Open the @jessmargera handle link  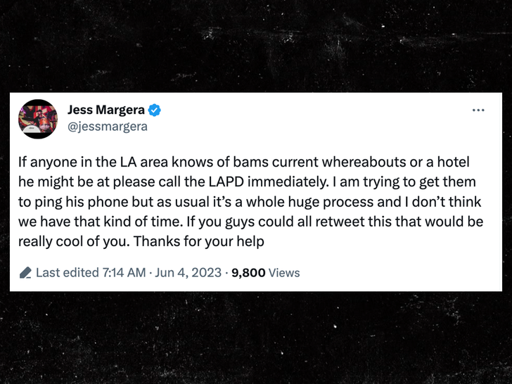pyautogui.click(x=108, y=127)
